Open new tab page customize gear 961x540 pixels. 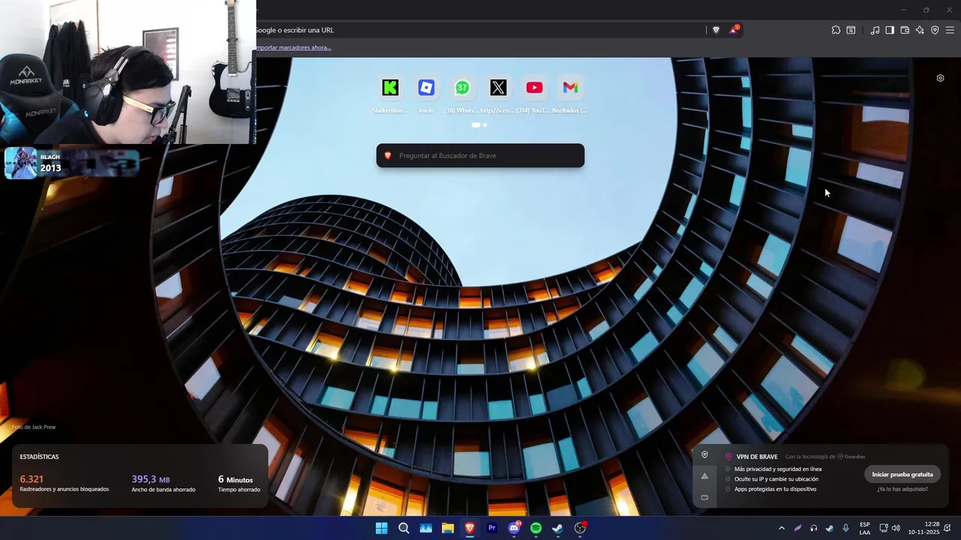940,78
